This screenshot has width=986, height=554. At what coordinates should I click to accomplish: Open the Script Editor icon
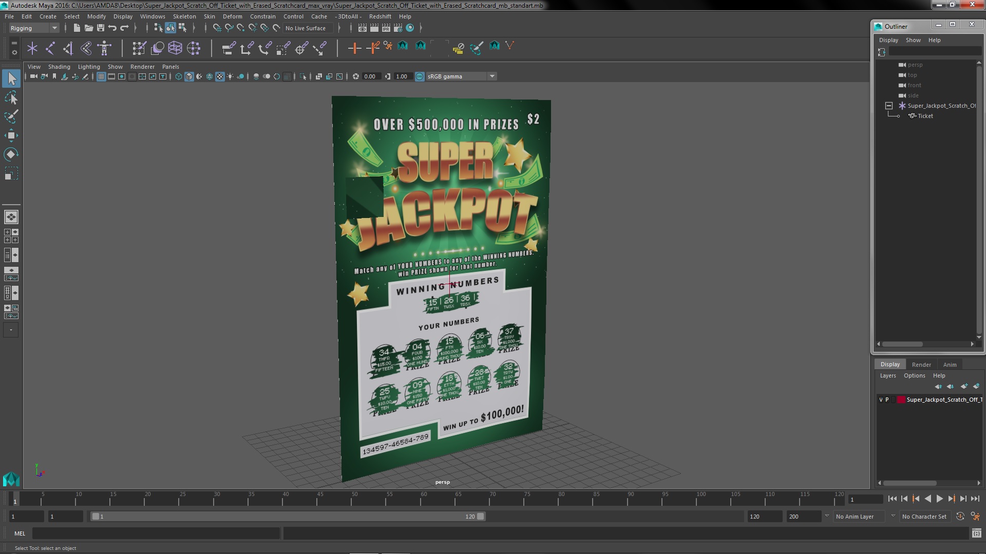coord(976,533)
